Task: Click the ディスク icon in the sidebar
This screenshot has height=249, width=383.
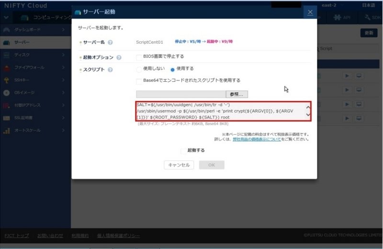Action: pos(6,55)
